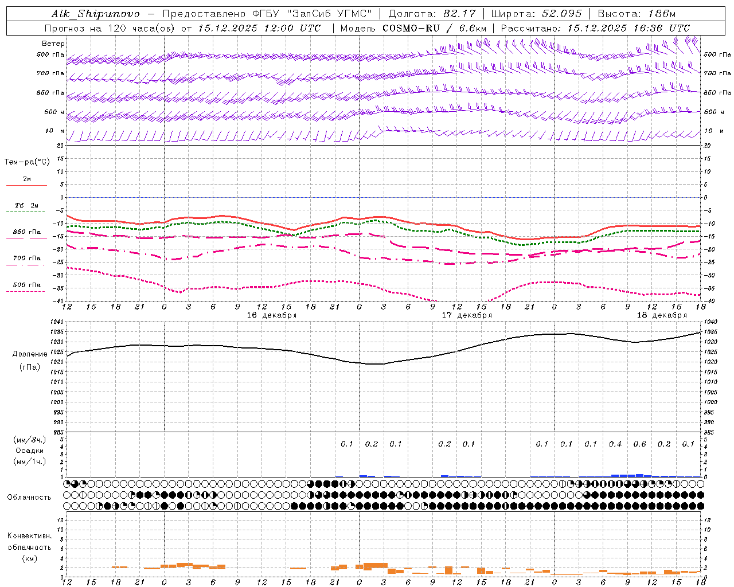Click the Рассчитано: 15.12.2025 16:36 UTC timestamp
Image resolution: width=734 pixels, height=587 pixels.
pos(595,28)
